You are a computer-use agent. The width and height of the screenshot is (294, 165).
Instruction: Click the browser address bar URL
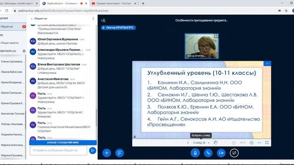pyautogui.click(x=63, y=11)
